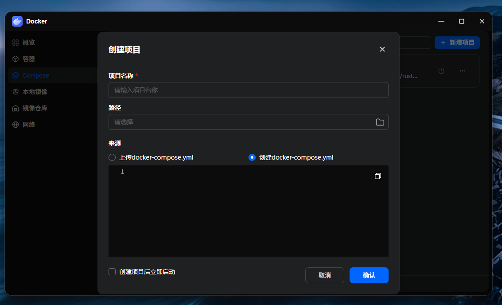The image size is (502, 305).
Task: Click the 项目名称 input field
Action: coord(249,90)
